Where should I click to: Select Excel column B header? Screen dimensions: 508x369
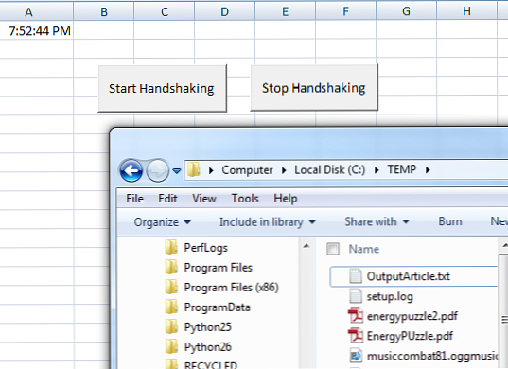104,12
